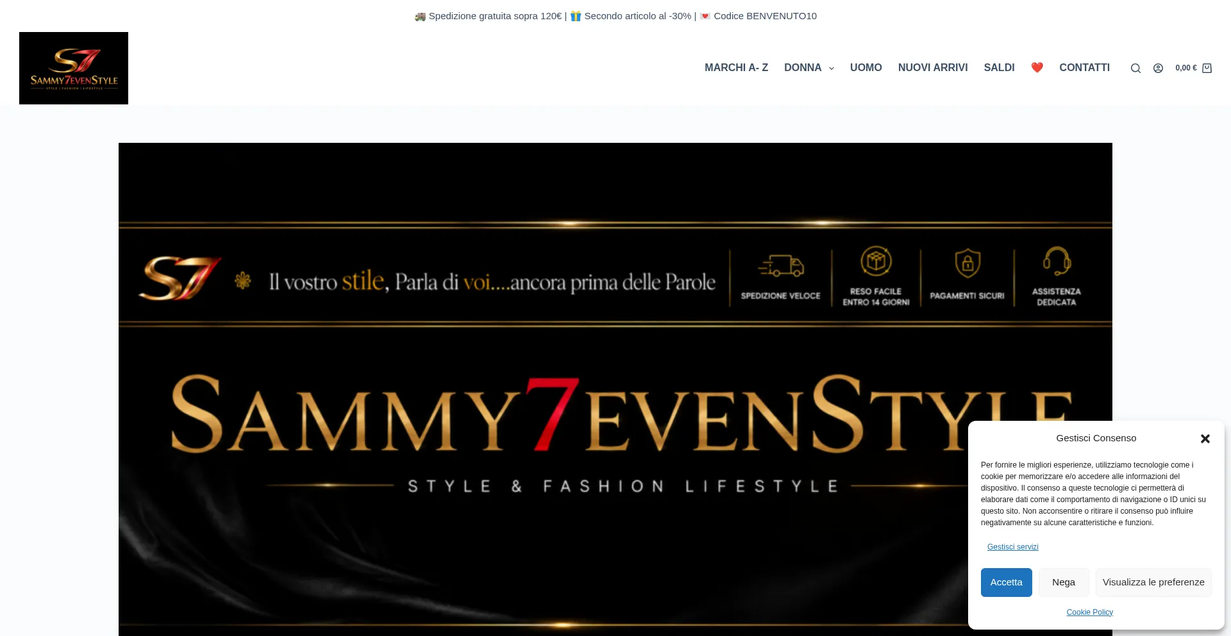Click the Accetta cookie button
This screenshot has height=636, width=1231.
(x=1006, y=582)
